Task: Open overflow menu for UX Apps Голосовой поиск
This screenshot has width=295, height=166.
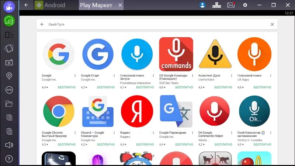Action: [271, 76]
